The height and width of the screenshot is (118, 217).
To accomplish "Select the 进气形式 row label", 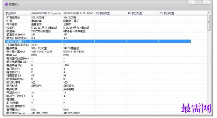I will (x=11, y=86).
